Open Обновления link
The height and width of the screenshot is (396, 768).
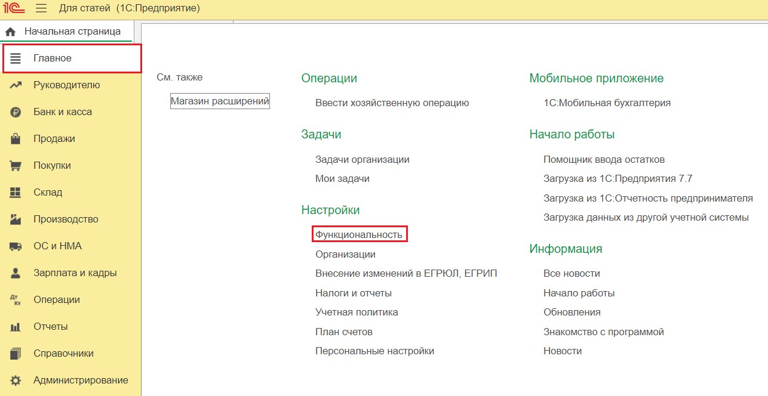[572, 313]
